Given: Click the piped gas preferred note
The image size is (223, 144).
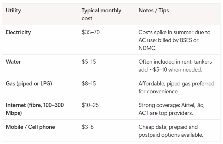Looking at the screenshot, I should point(177,87).
